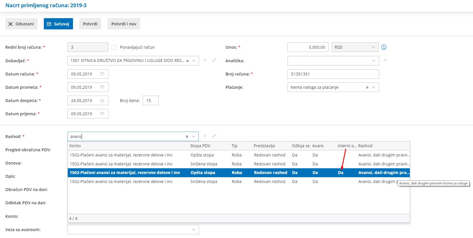Expand the Plaćanje dropdown arrow

(x=374, y=87)
